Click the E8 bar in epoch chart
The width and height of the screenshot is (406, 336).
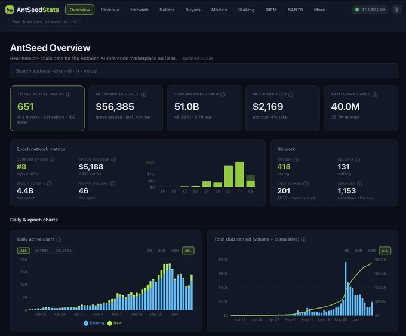tap(250, 181)
